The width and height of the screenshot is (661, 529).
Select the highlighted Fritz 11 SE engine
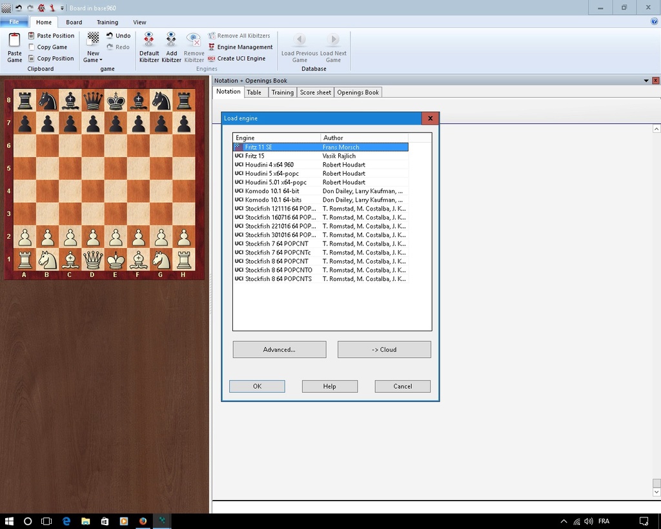pyautogui.click(x=321, y=147)
